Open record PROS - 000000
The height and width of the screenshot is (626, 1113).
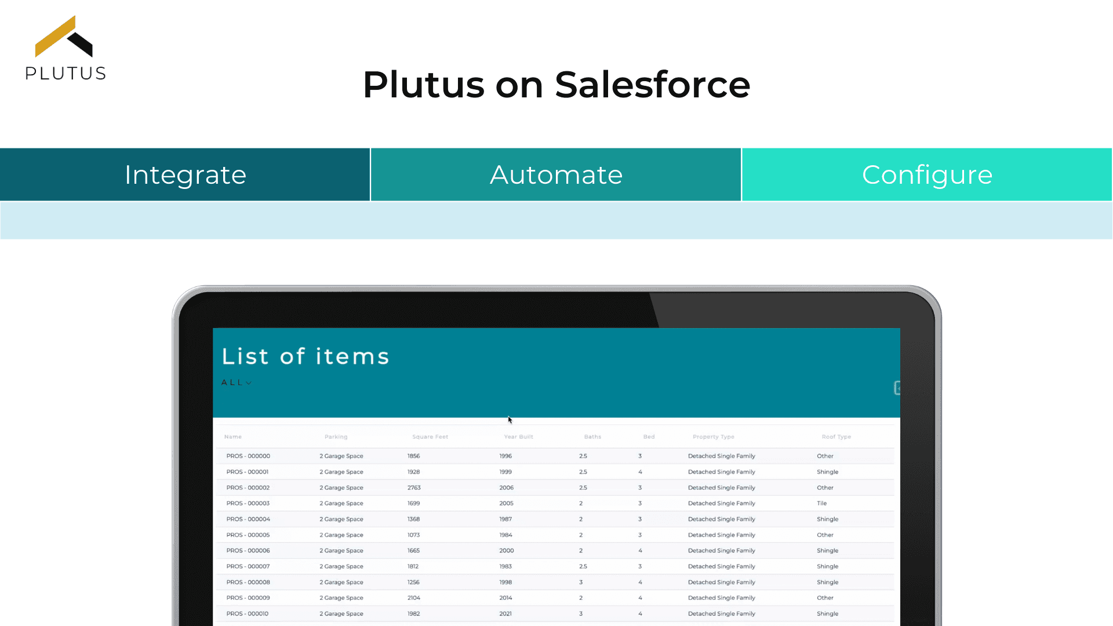[248, 456]
